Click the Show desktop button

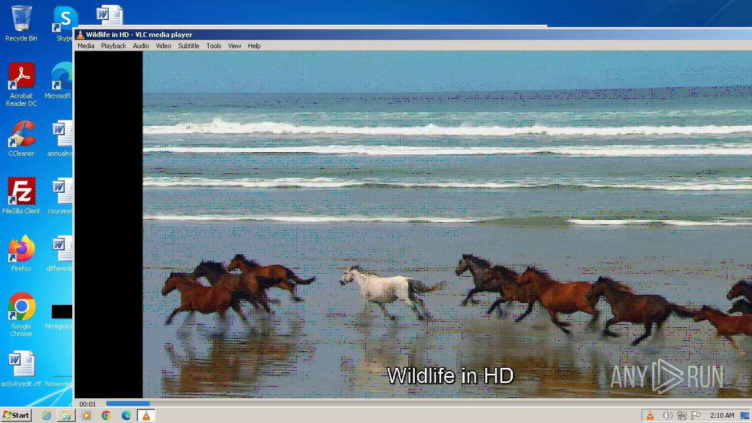pos(746,415)
